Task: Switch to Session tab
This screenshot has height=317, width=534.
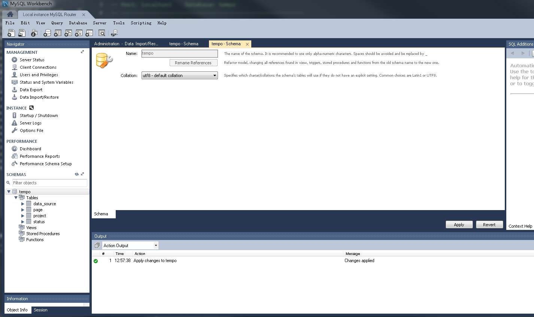Action: (x=40, y=310)
